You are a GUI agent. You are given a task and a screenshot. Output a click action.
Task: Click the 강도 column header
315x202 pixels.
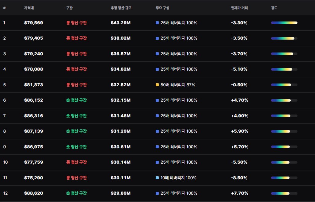pyautogui.click(x=274, y=8)
